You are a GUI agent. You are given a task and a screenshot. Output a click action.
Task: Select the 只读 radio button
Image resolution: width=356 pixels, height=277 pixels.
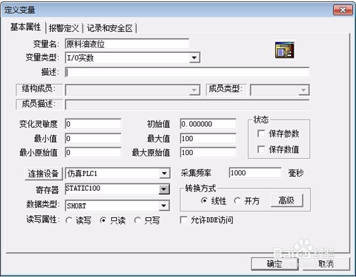[x=103, y=220]
